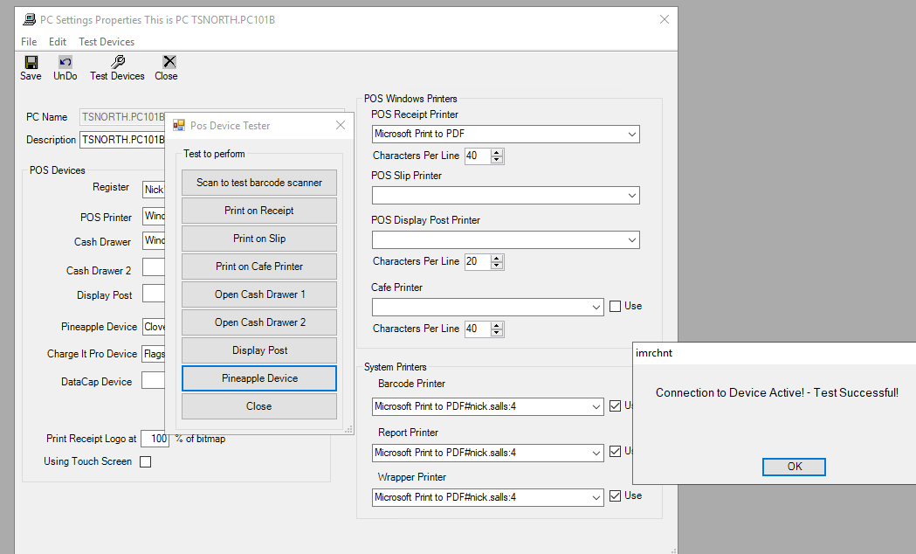
Task: Expand POS Slip Printer dropdown
Action: 632,195
